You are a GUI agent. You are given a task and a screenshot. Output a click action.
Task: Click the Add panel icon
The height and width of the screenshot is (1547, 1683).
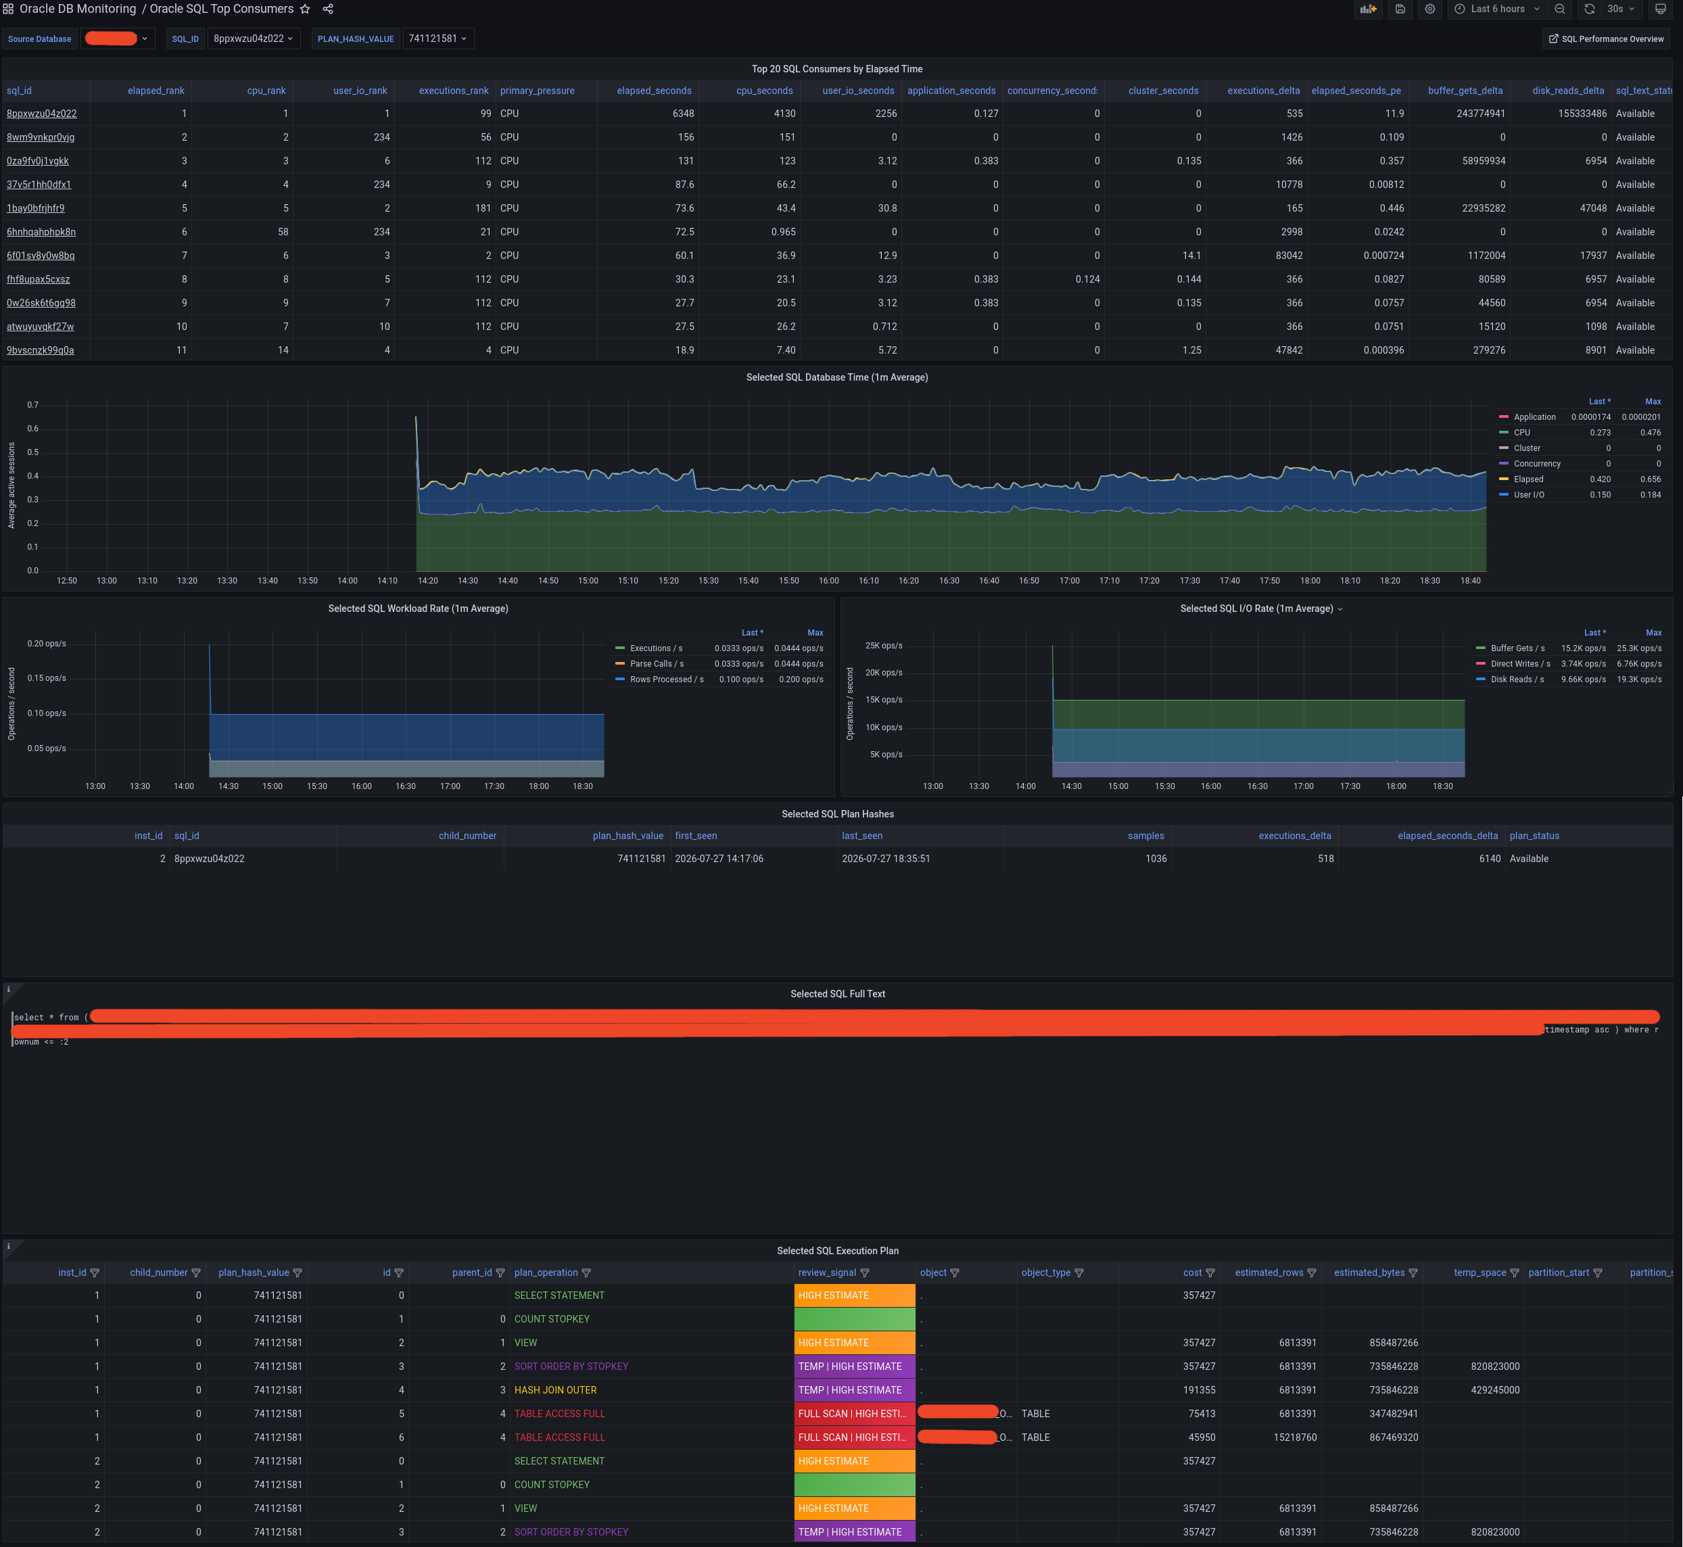(x=1368, y=9)
